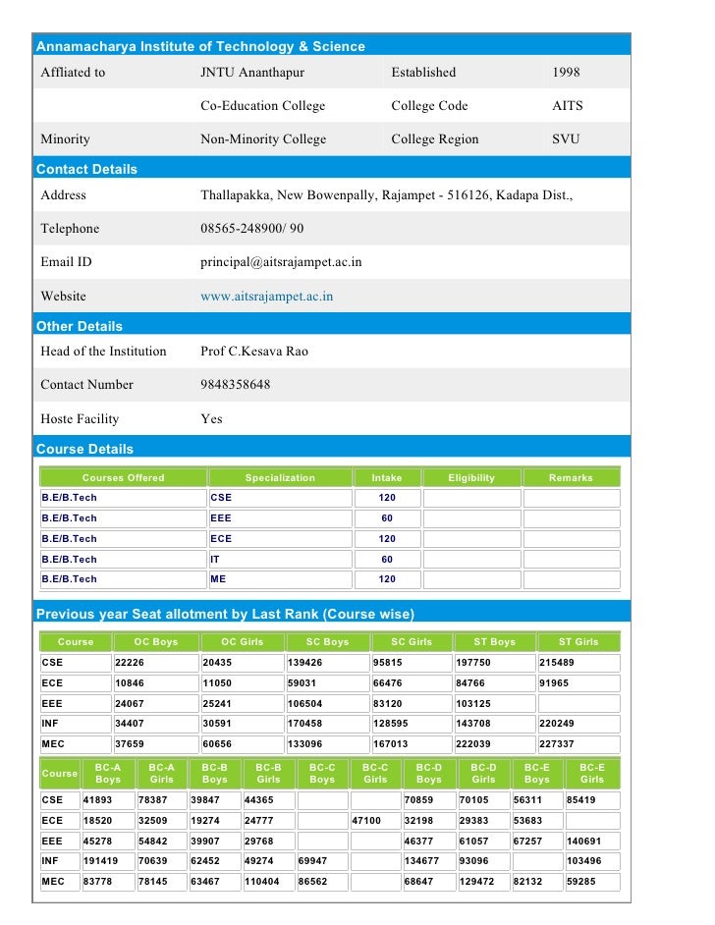The image size is (715, 925).
Task: Select CSE OC Boys rank 22226
Action: [130, 663]
